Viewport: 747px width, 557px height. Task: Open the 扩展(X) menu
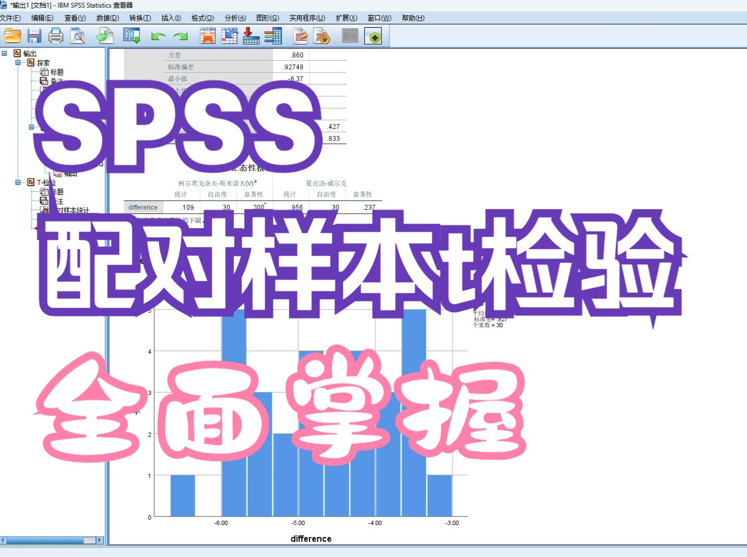point(346,18)
